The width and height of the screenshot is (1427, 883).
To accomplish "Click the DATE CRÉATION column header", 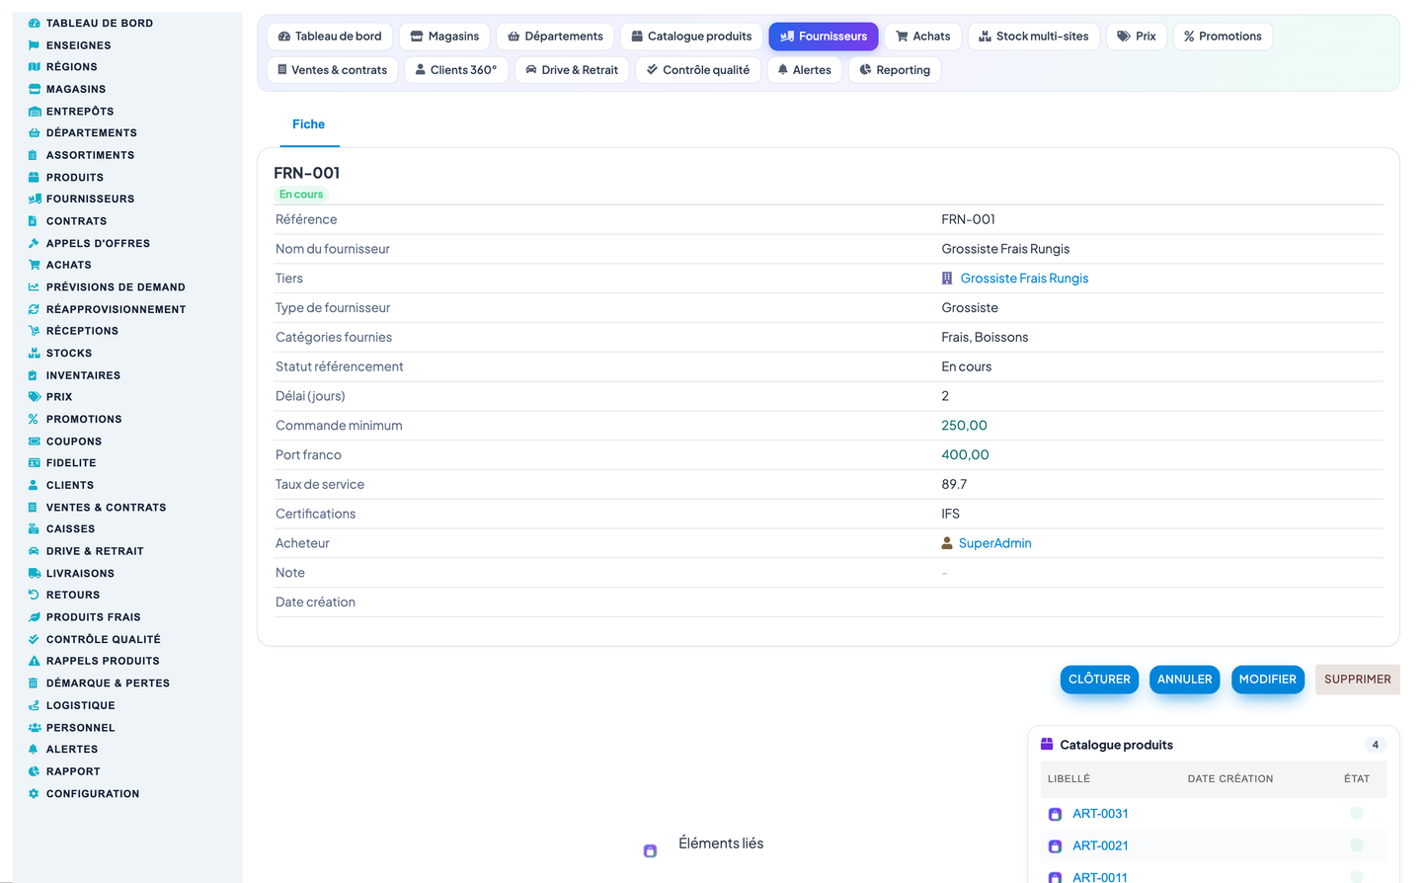I will [x=1229, y=779].
